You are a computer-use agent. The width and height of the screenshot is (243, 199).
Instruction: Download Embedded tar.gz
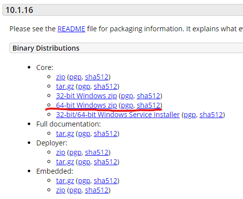pos(65,181)
